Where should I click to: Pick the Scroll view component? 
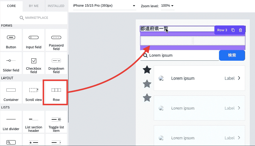click(33, 93)
